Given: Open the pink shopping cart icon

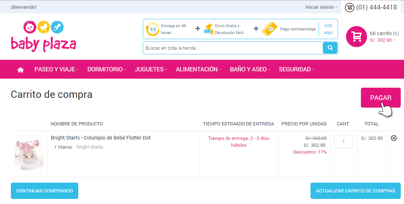Looking at the screenshot, I should point(356,37).
